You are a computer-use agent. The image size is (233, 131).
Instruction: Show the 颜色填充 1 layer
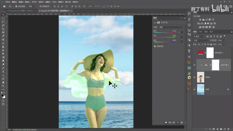coord(194,53)
